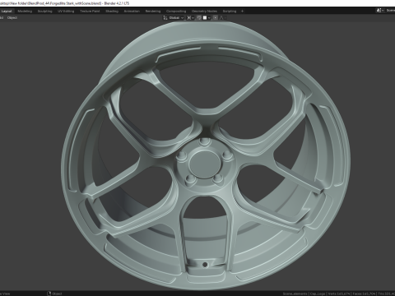Screen dimensions: 395x296
Task: Switch to UV Editing workspace
Action: click(66, 12)
